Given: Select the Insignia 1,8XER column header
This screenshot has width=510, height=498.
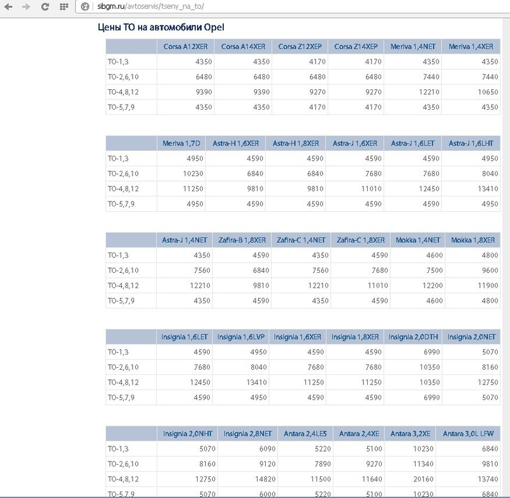Looking at the screenshot, I should click(x=355, y=337).
